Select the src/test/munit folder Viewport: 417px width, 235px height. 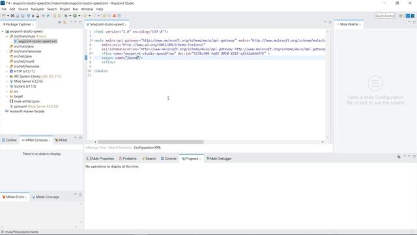pos(24,61)
